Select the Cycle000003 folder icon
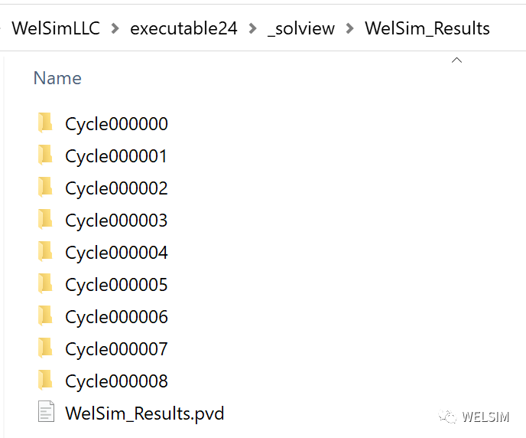The height and width of the screenshot is (438, 526). click(x=45, y=219)
